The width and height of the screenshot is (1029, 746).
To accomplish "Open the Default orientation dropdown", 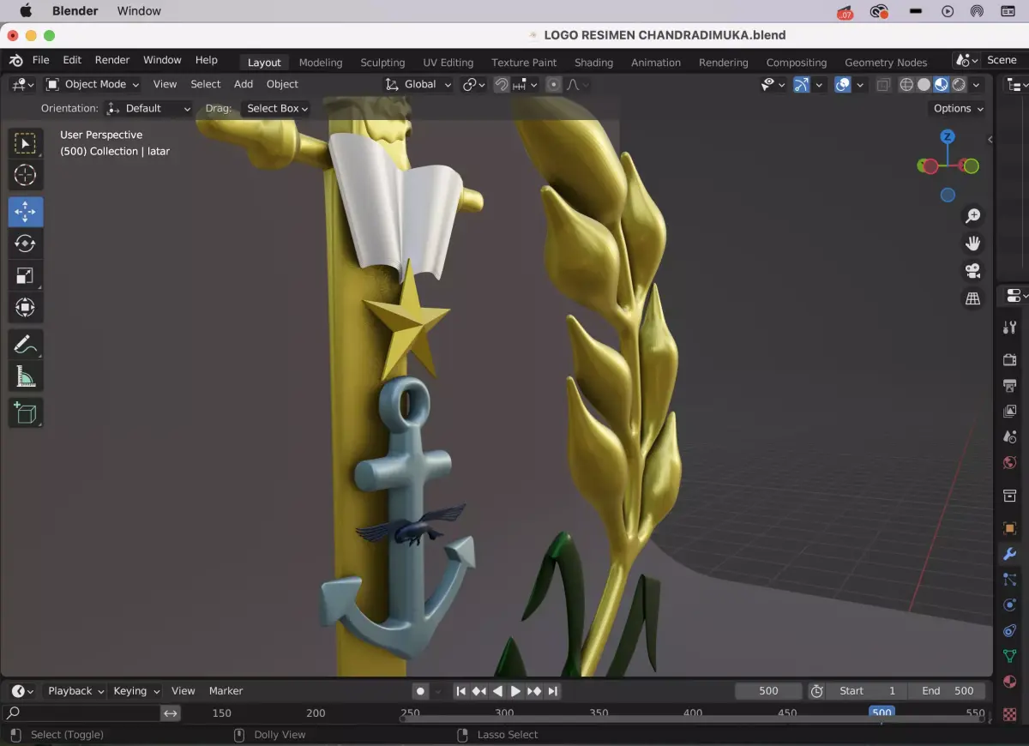I will pos(148,108).
